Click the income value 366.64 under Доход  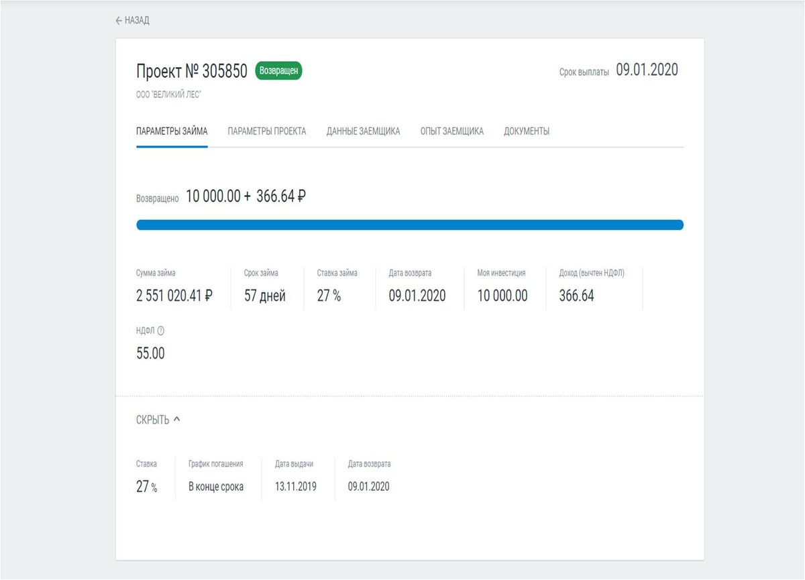point(576,296)
